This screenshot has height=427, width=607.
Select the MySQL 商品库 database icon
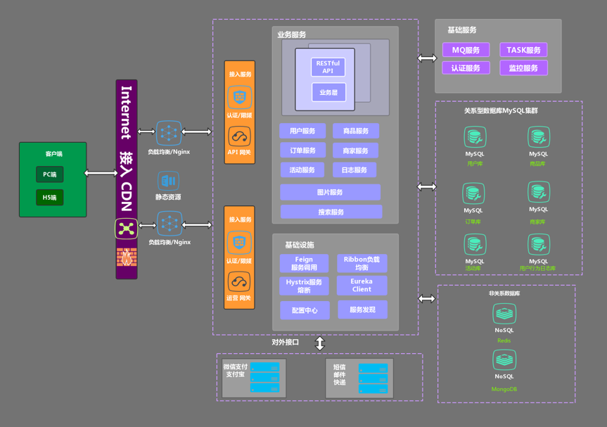539,137
